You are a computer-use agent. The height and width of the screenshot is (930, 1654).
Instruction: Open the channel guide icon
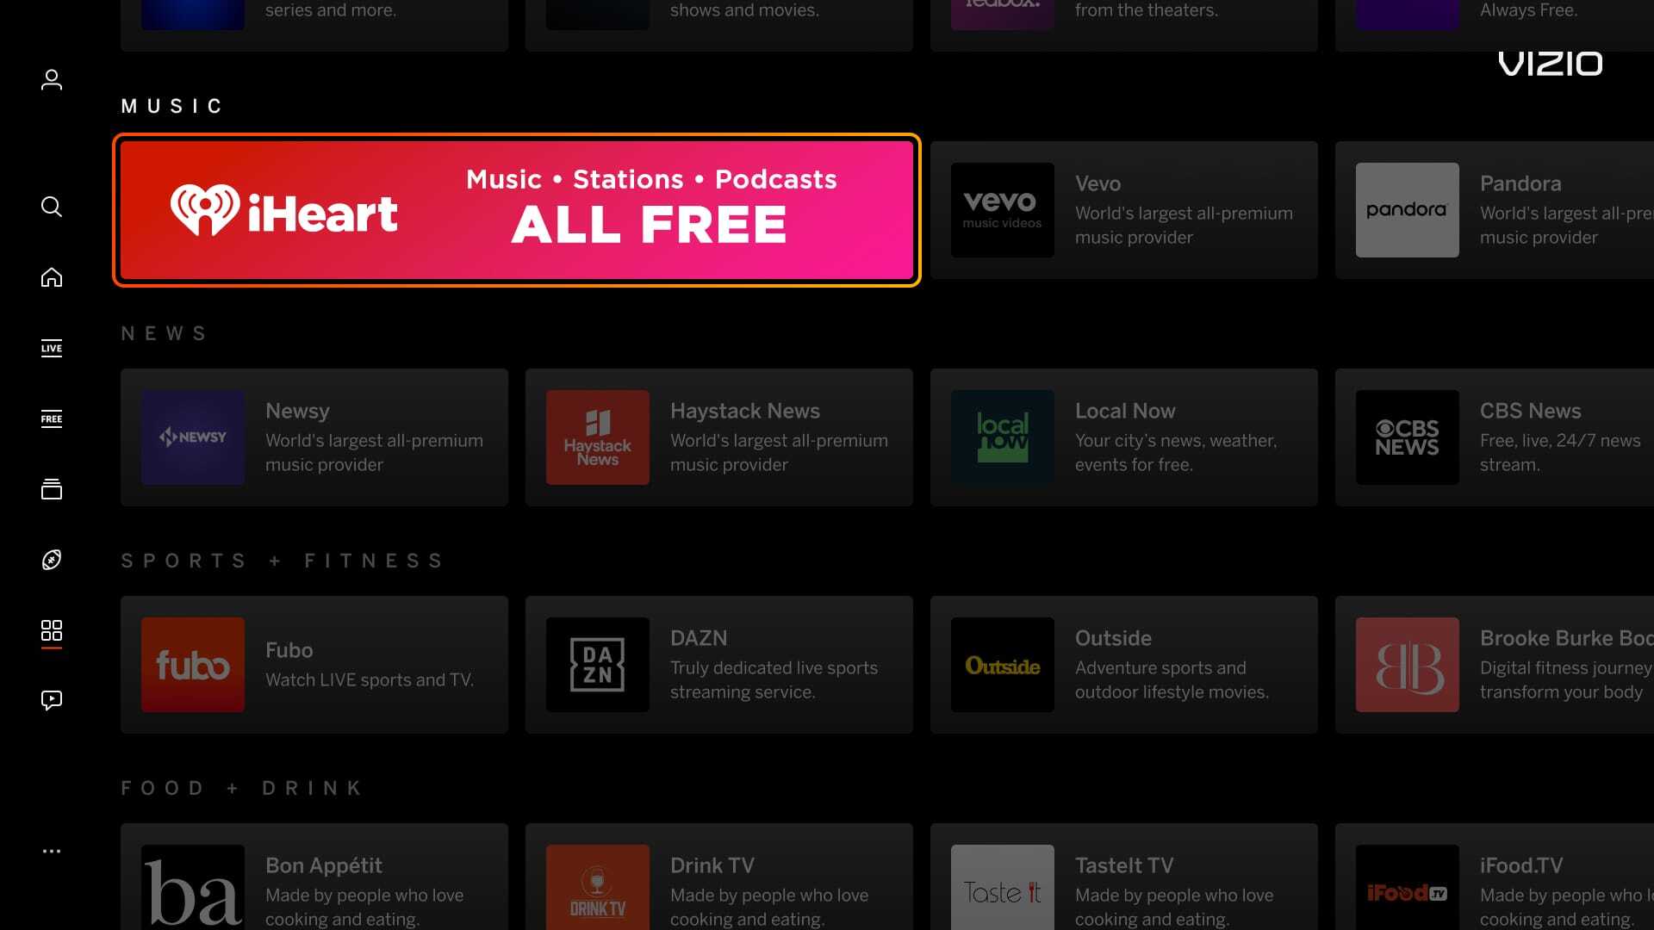(52, 489)
